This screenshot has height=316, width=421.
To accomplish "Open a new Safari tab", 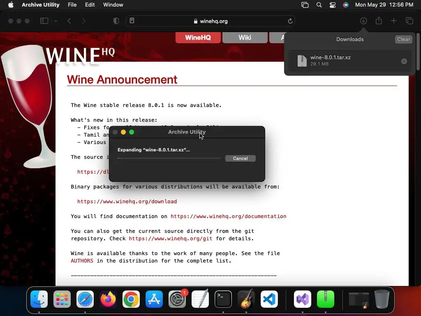I will tap(393, 21).
